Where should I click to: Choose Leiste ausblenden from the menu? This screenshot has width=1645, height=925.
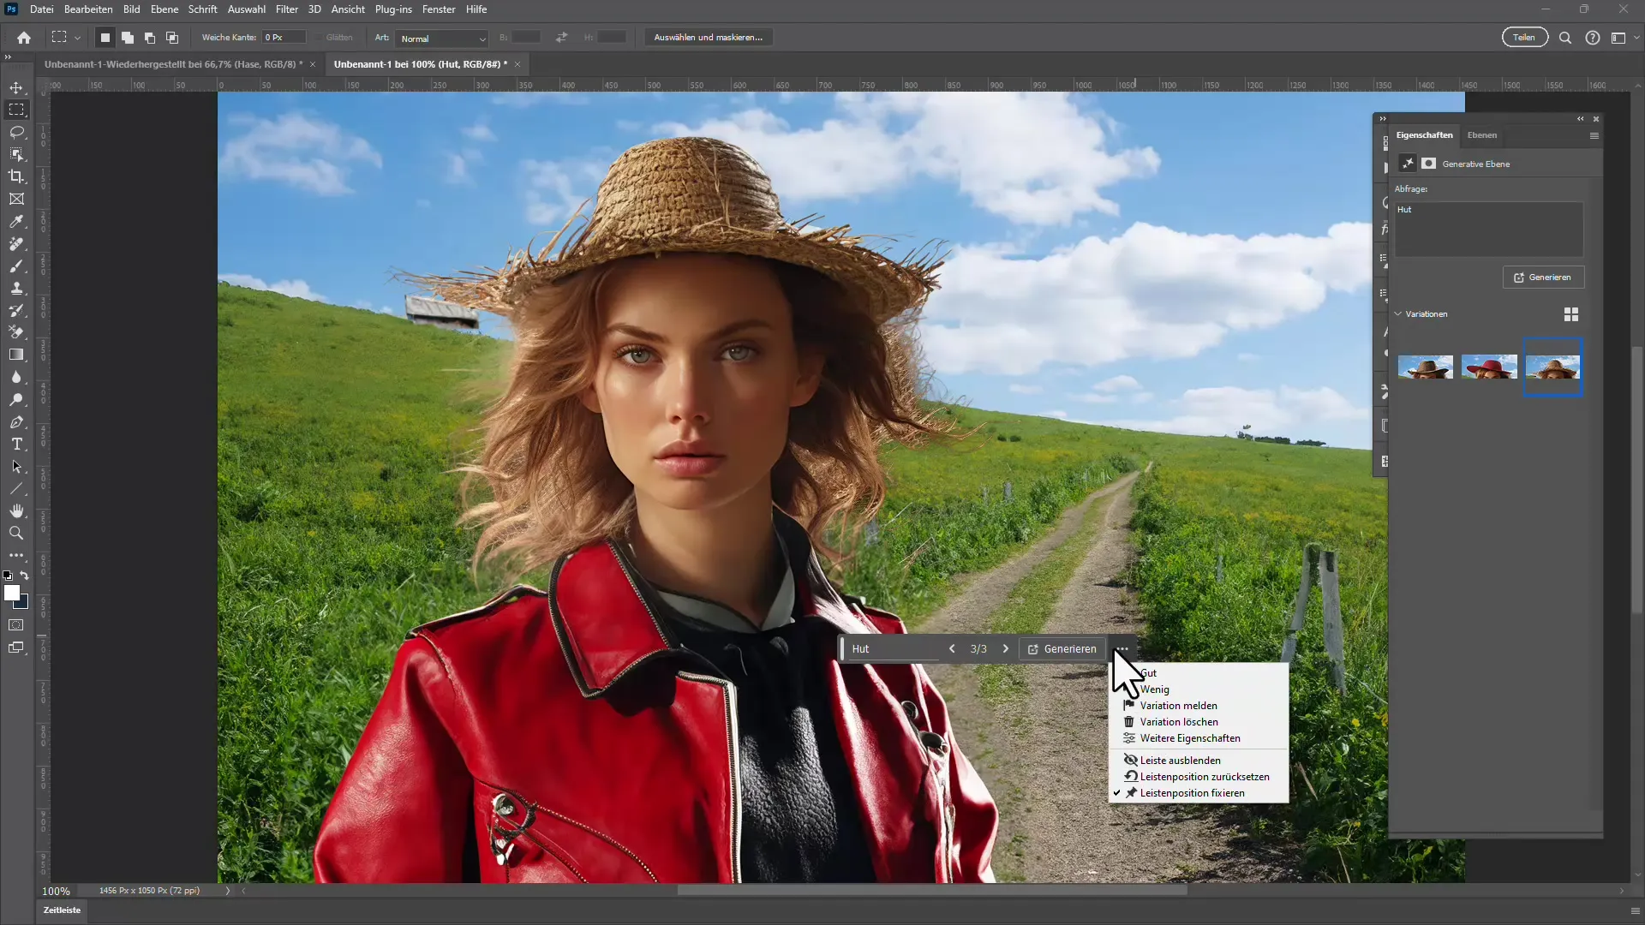tap(1199, 761)
